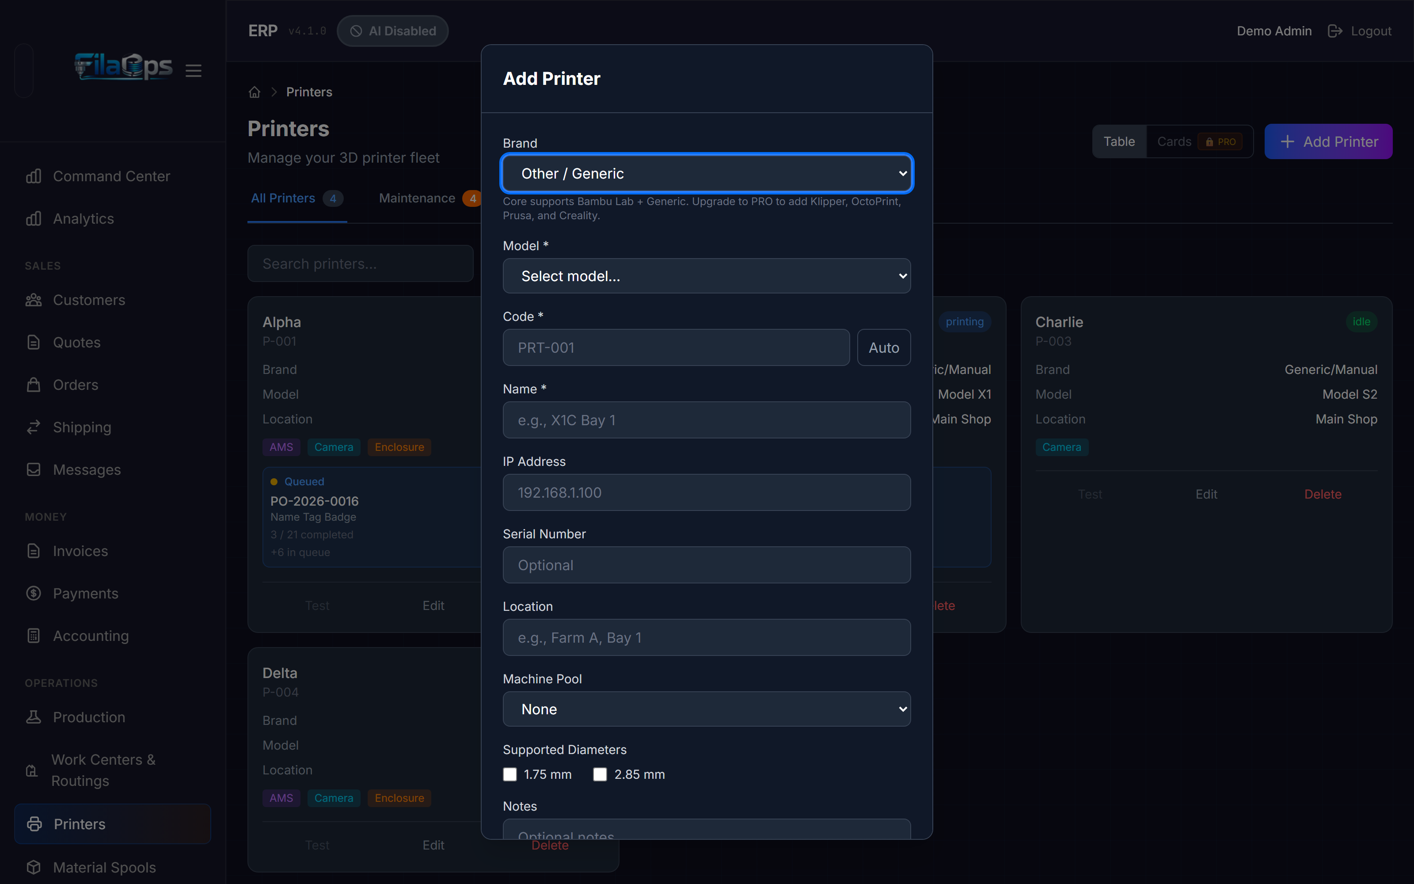Click the Search printers field
This screenshot has height=884, width=1414.
tap(361, 264)
